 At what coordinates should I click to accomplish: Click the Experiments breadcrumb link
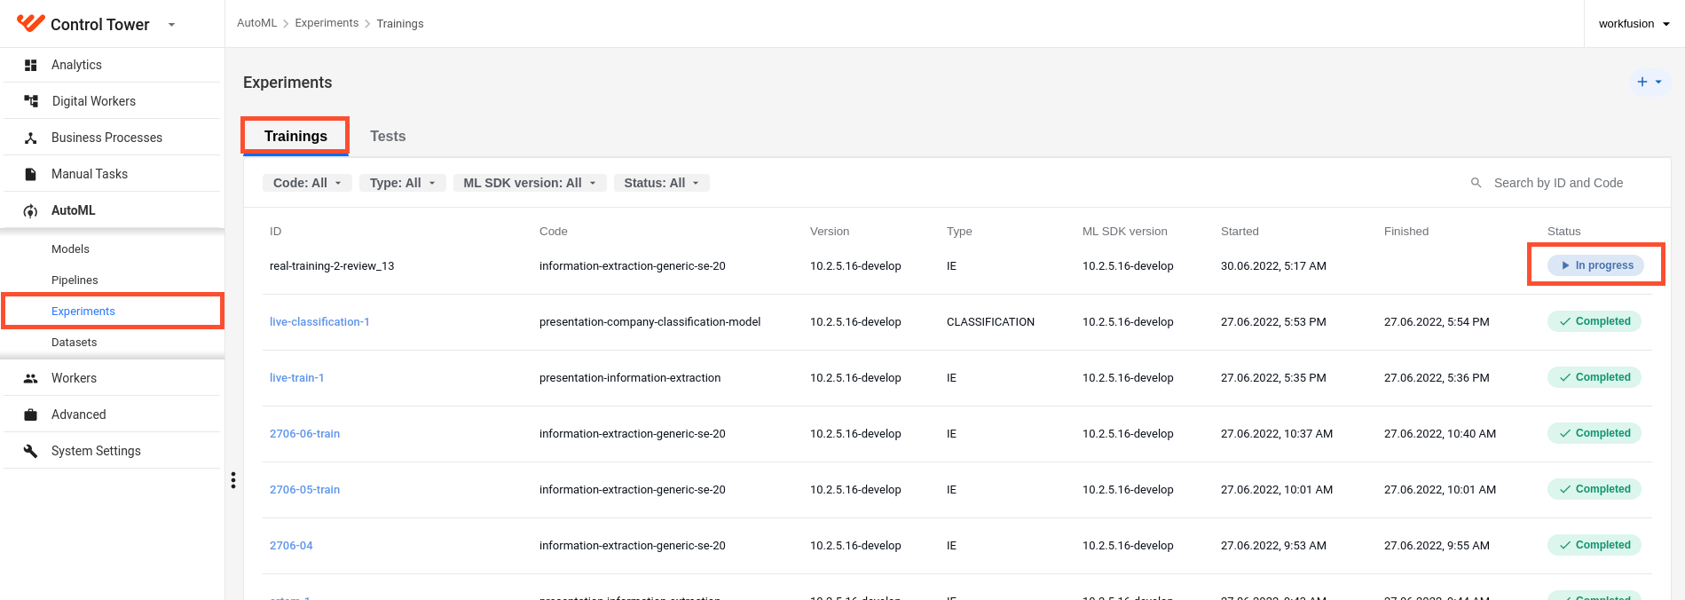327,23
